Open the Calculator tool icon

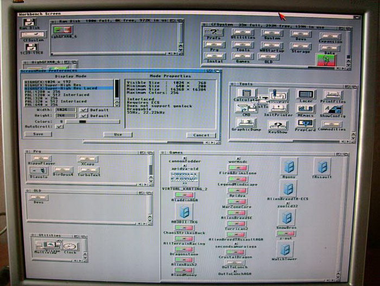246,93
